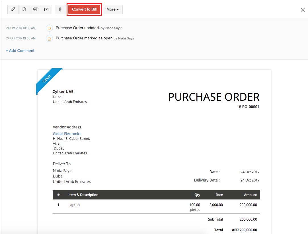Click the Qty column header

pos(197,195)
